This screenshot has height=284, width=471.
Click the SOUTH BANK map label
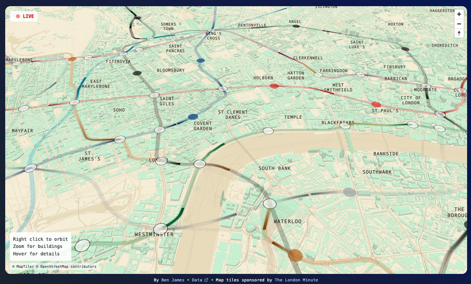[x=275, y=168]
